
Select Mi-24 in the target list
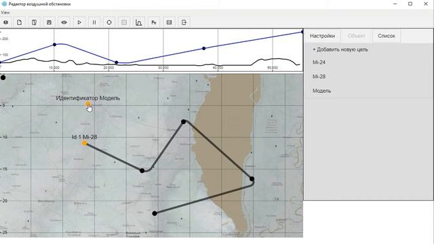[x=319, y=62]
